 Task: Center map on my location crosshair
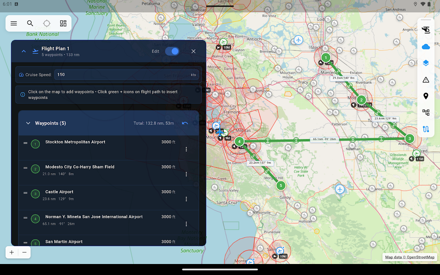47,23
